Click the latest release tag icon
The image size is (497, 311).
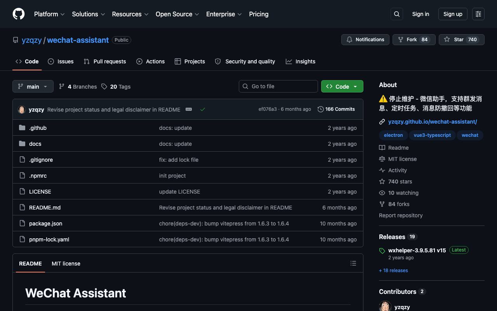pyautogui.click(x=382, y=251)
